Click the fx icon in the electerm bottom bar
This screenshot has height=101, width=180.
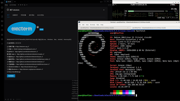tap(14, 99)
